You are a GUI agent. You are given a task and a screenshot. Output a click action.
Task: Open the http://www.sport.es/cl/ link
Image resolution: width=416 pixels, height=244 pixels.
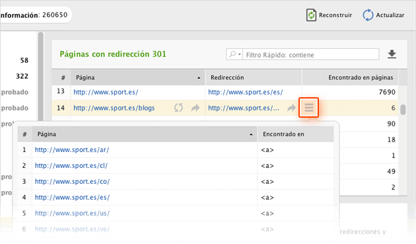tap(71, 166)
